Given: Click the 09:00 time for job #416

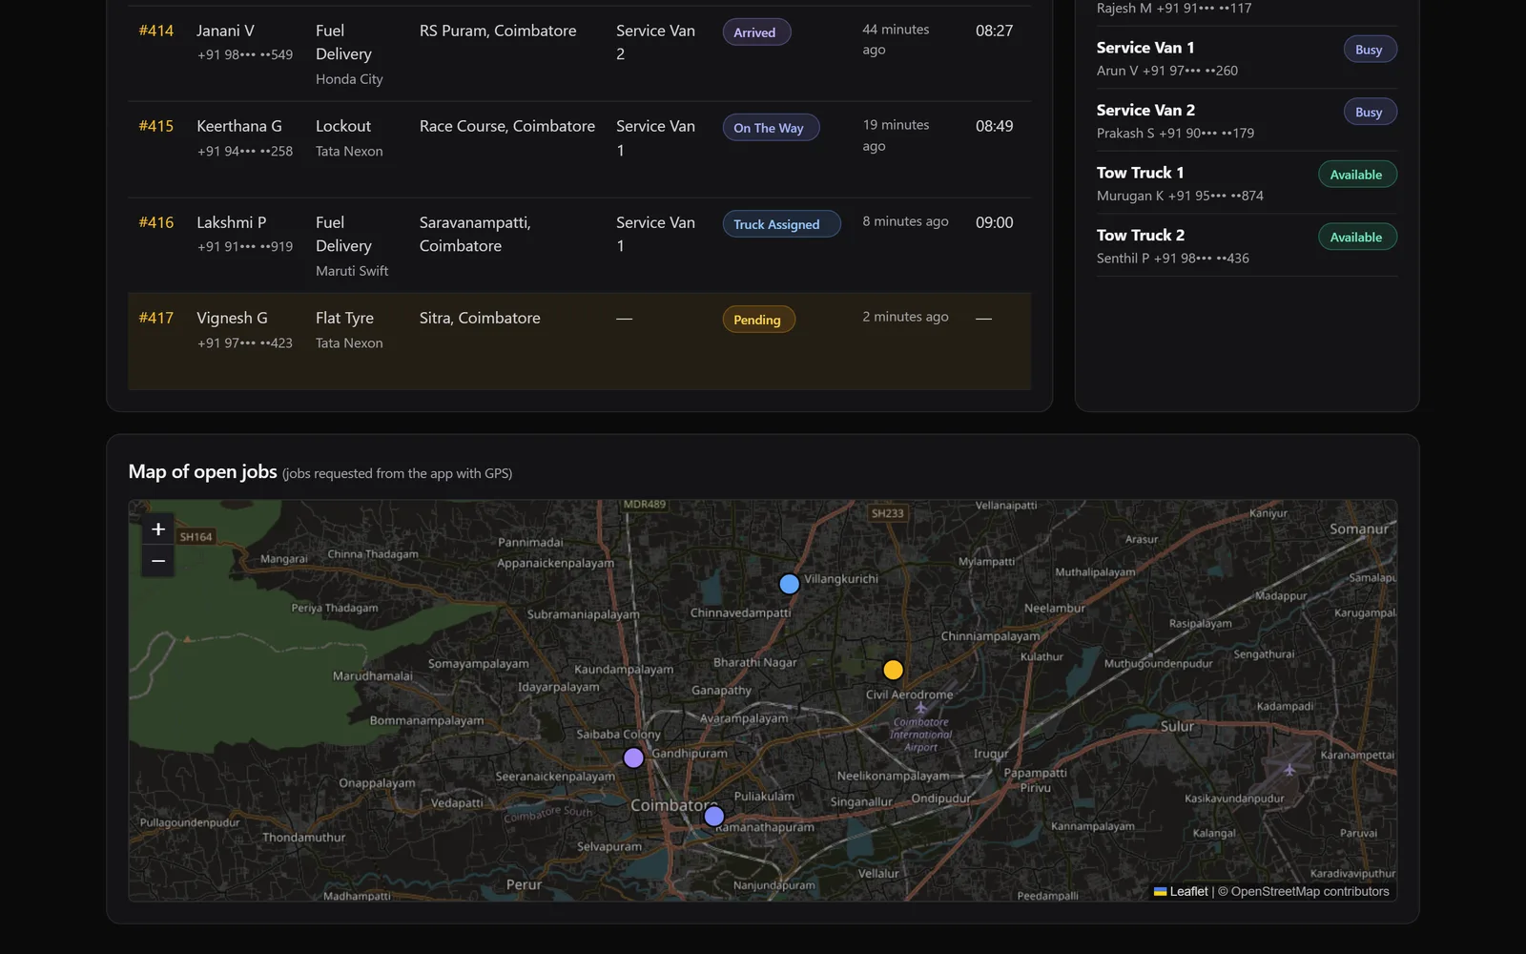Looking at the screenshot, I should coord(994,222).
